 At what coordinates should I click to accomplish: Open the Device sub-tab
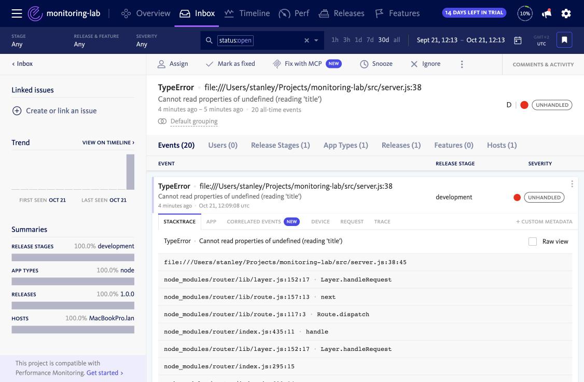pyautogui.click(x=321, y=221)
